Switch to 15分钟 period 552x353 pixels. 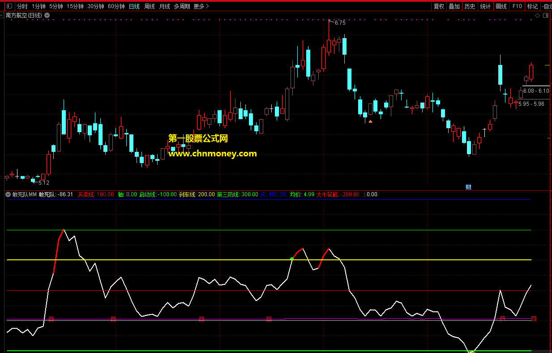coord(75,6)
